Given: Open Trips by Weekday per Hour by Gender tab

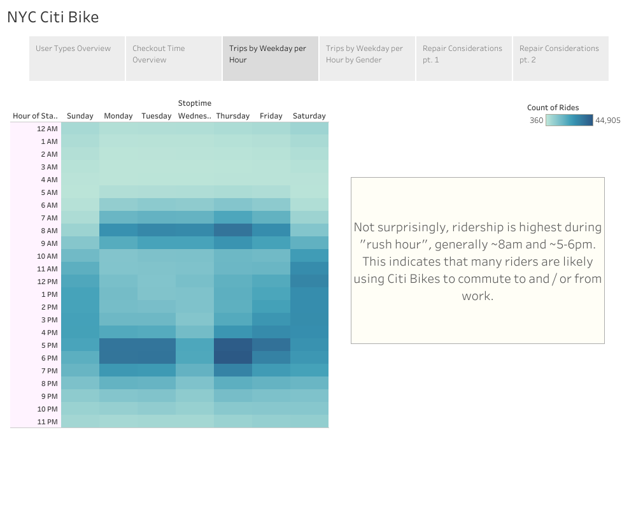Looking at the screenshot, I should click(x=367, y=59).
